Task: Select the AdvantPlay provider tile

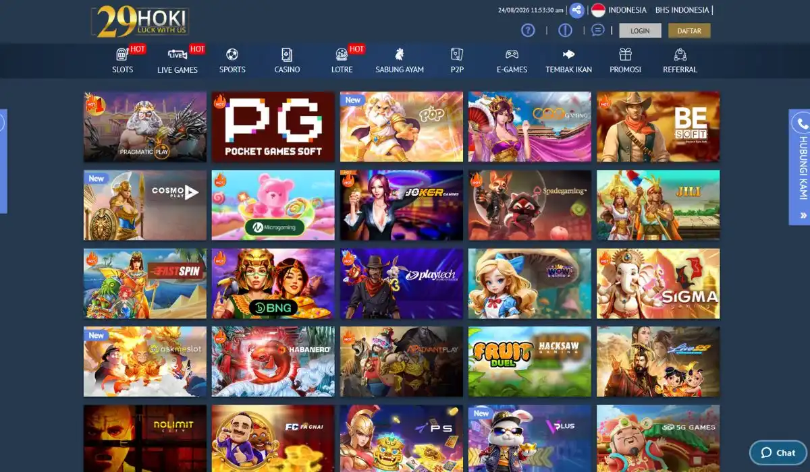Action: point(402,362)
